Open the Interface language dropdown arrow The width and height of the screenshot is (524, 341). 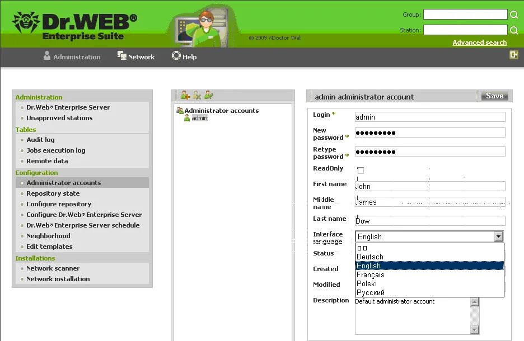tap(498, 236)
